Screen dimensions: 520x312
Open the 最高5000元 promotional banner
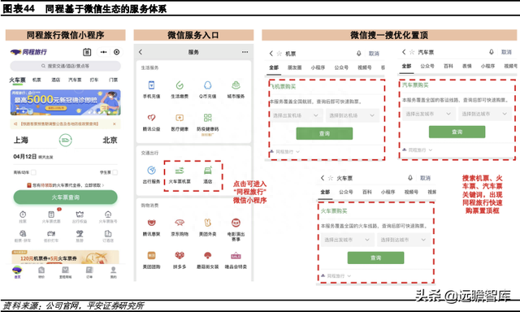click(65, 102)
